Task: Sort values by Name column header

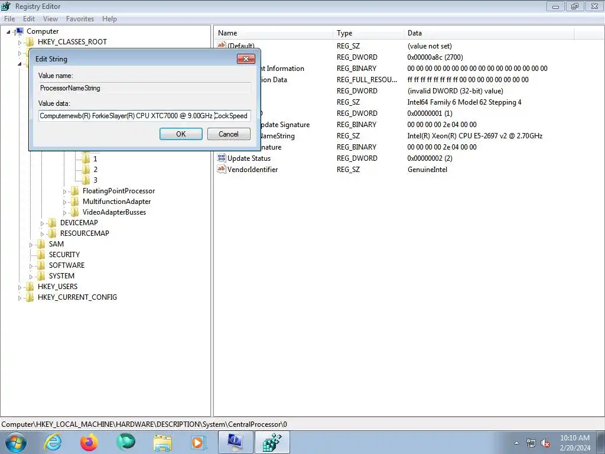Action: point(274,33)
